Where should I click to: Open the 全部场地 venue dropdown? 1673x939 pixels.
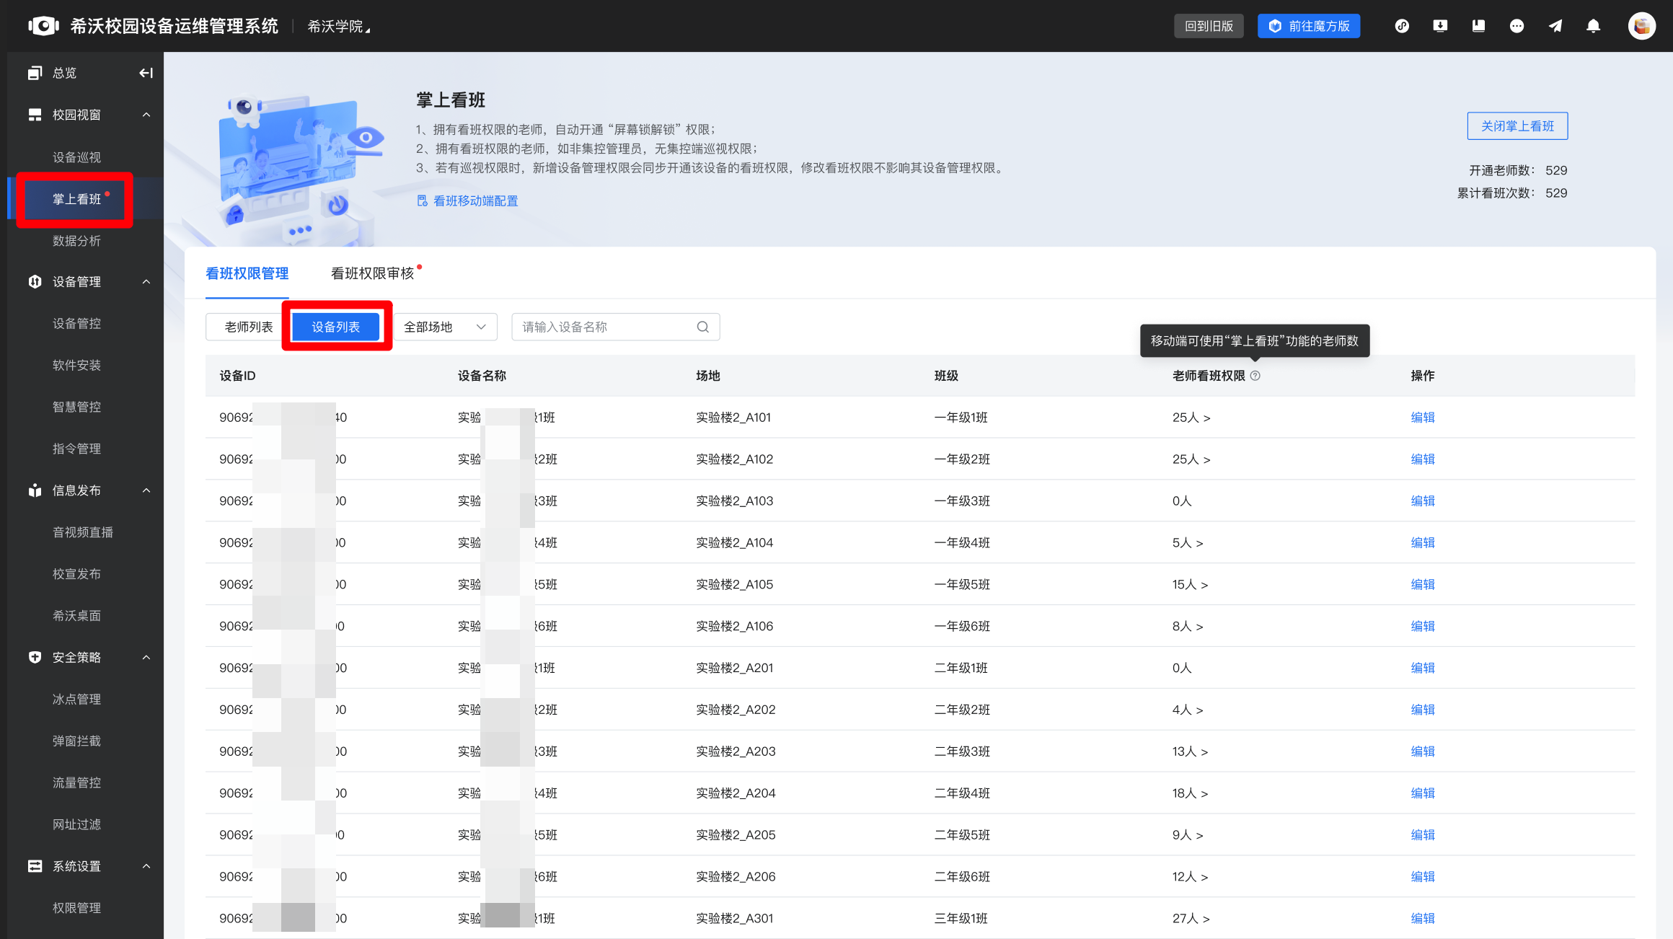pyautogui.click(x=445, y=327)
